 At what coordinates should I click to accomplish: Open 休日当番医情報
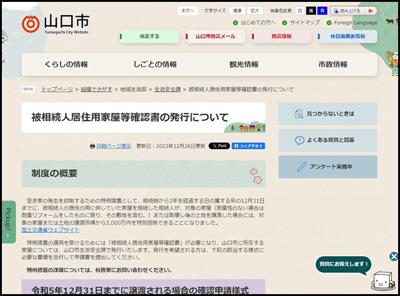(347, 36)
